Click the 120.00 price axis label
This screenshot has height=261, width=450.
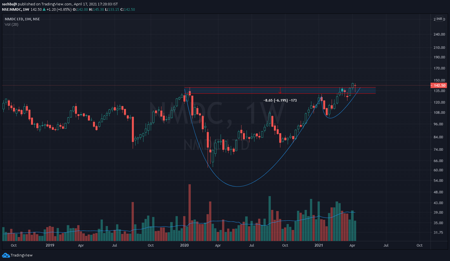pyautogui.click(x=439, y=102)
